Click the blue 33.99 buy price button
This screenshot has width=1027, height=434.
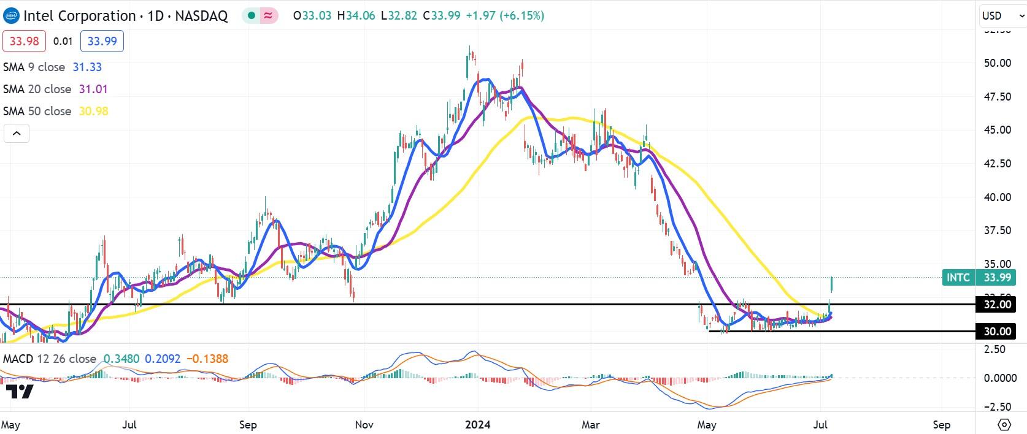pos(102,41)
